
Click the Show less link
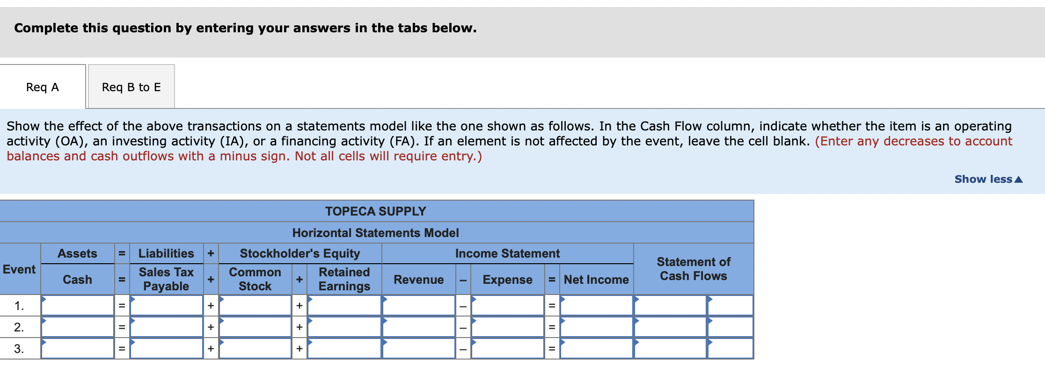(x=989, y=179)
